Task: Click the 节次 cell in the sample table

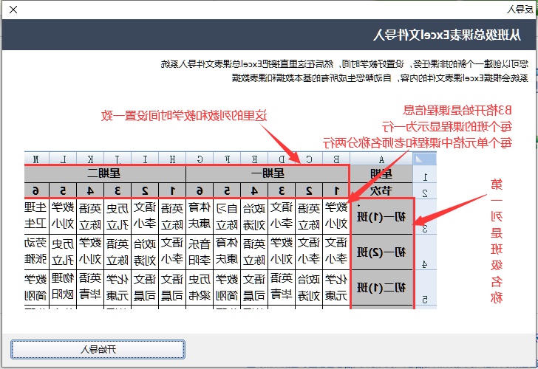Action: [x=381, y=190]
